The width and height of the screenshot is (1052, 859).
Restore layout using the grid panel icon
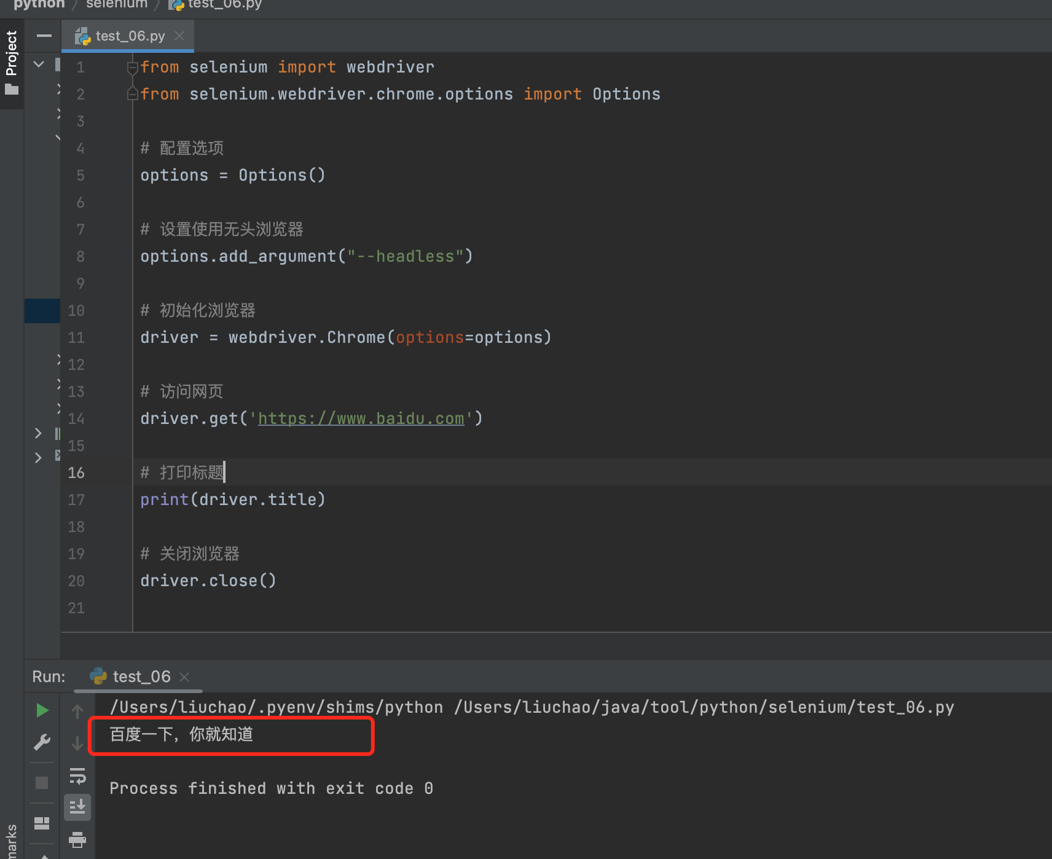pyautogui.click(x=42, y=823)
